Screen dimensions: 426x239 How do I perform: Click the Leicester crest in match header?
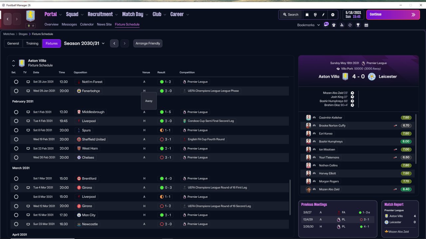[x=372, y=76]
